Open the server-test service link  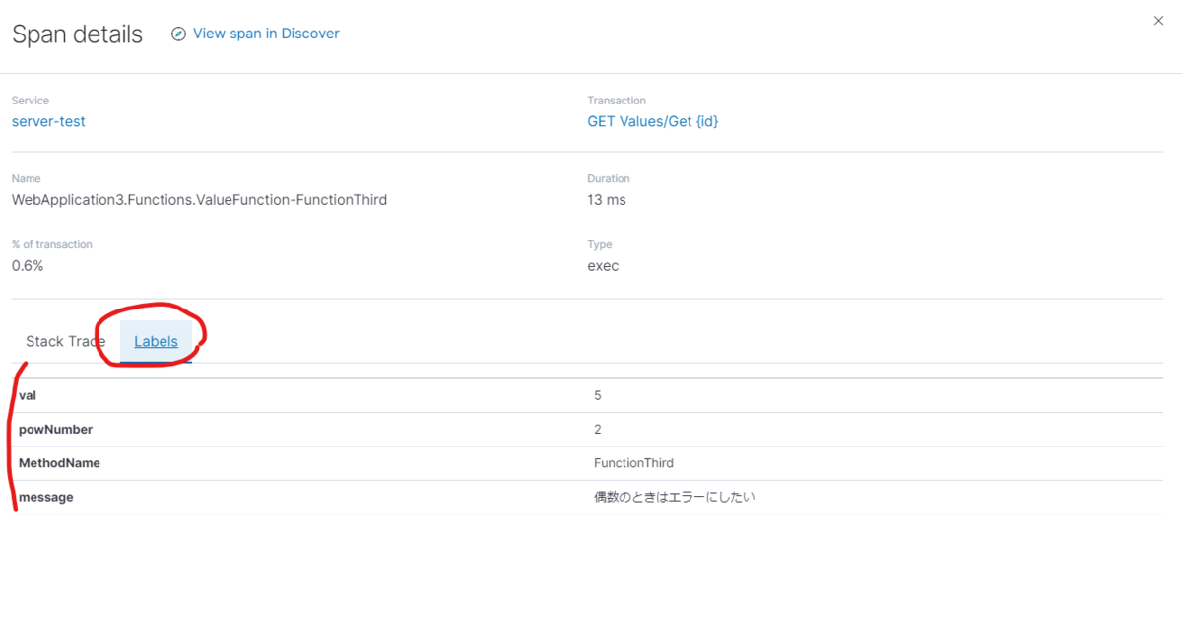[48, 121]
